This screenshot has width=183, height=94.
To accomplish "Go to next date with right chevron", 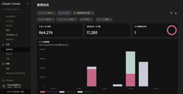I will click(93, 13).
